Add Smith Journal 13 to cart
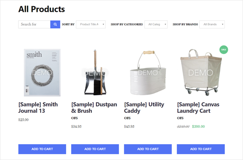 tap(42, 149)
